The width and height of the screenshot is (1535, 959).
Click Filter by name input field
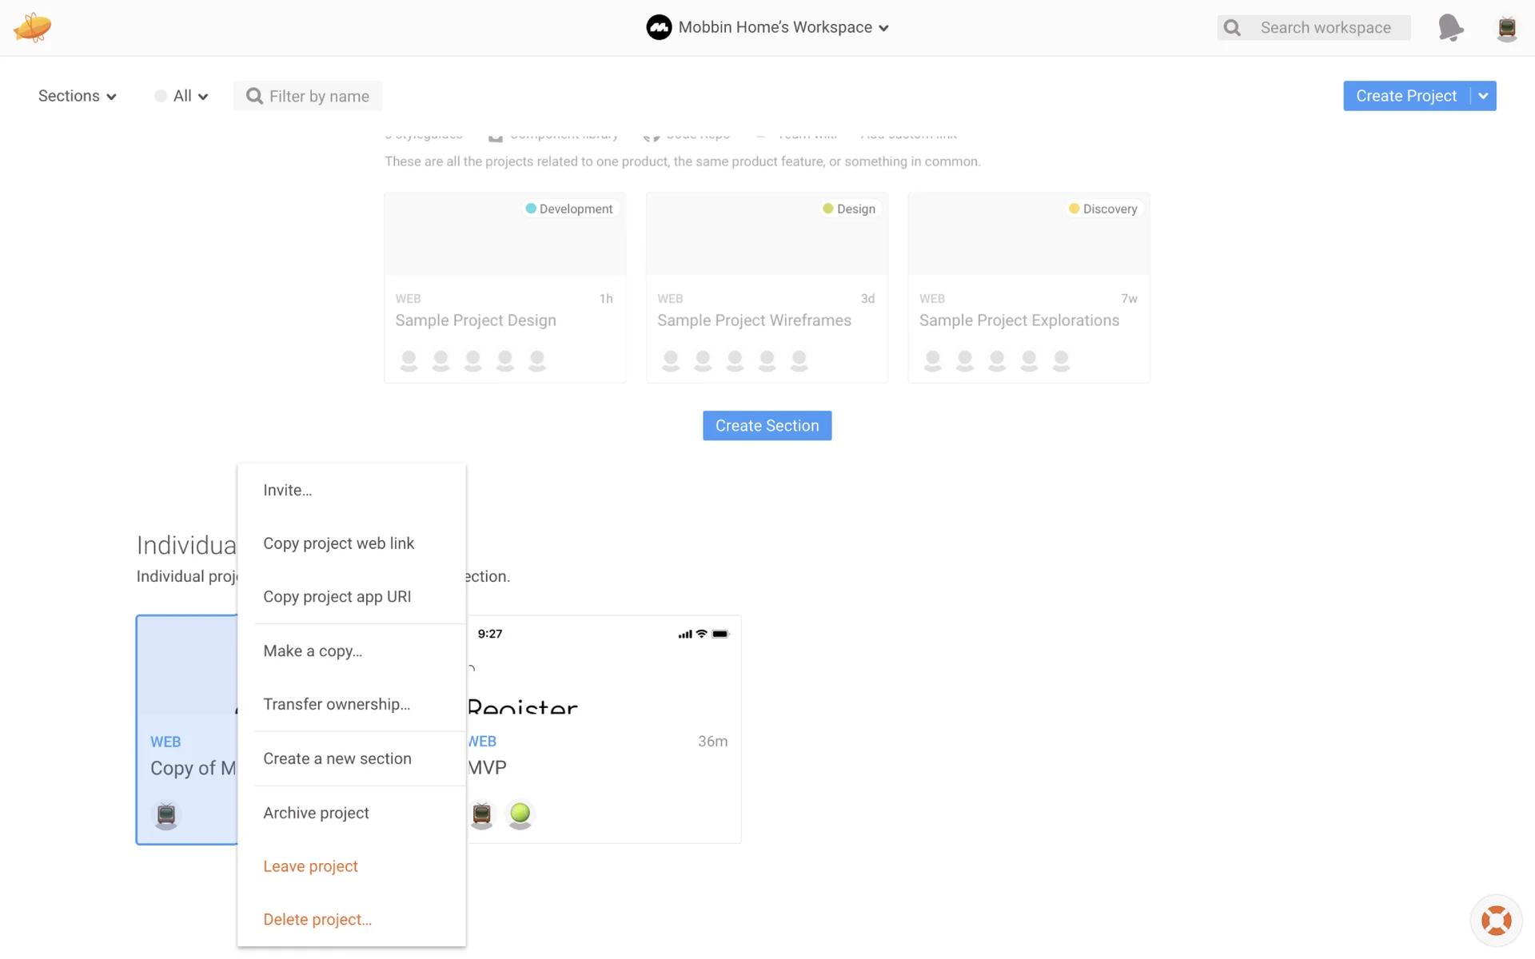point(318,96)
